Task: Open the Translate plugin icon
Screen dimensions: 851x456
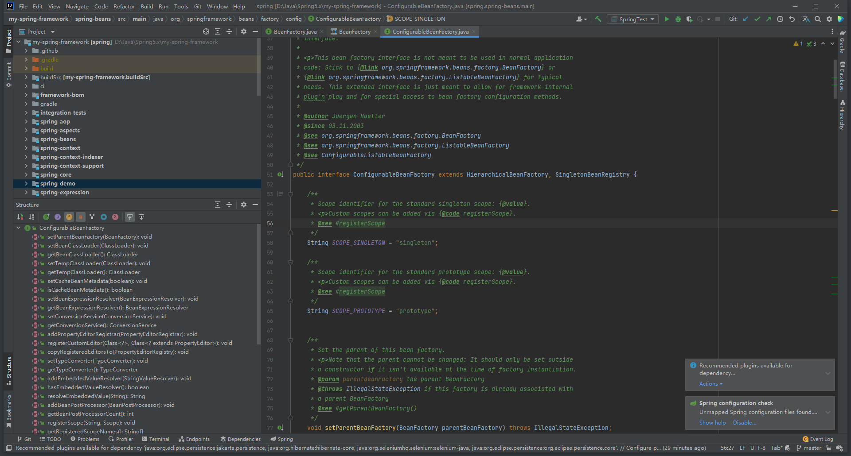Action: point(806,19)
